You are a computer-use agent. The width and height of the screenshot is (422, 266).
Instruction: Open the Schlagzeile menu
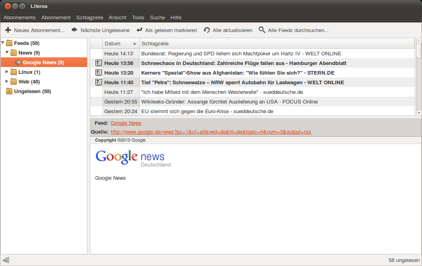tap(89, 18)
